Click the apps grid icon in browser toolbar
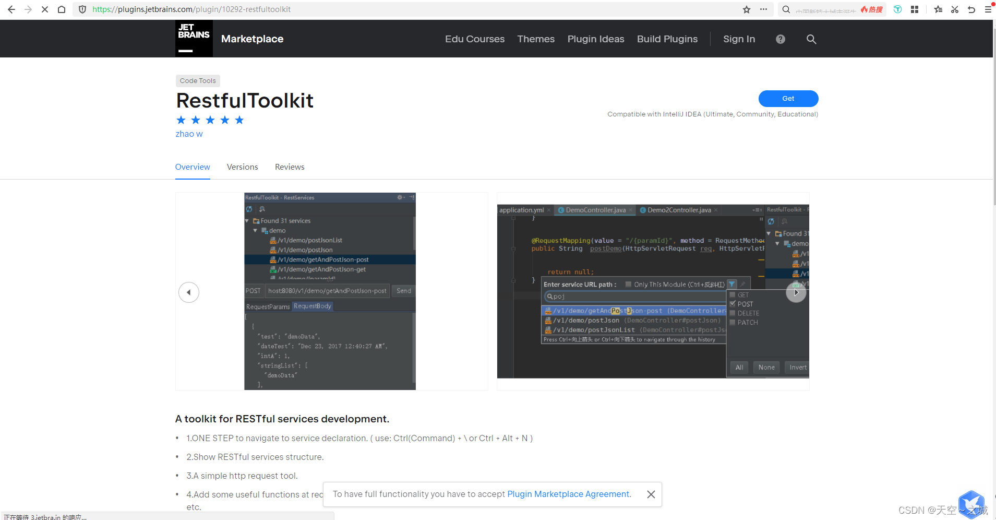 914,9
